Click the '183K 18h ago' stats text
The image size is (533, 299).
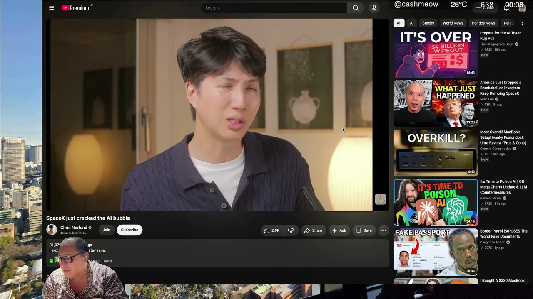[x=493, y=49]
